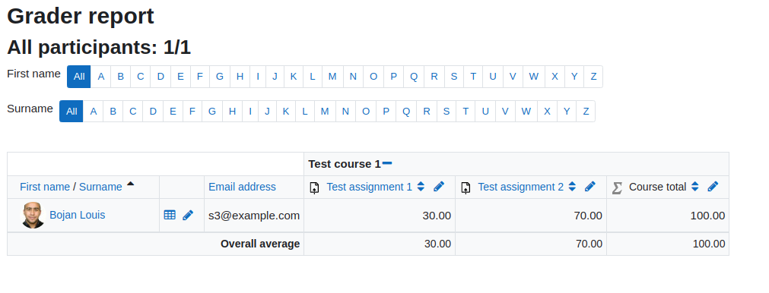The height and width of the screenshot is (293, 769).
Task: Filter first name by letter M
Action: pos(332,77)
